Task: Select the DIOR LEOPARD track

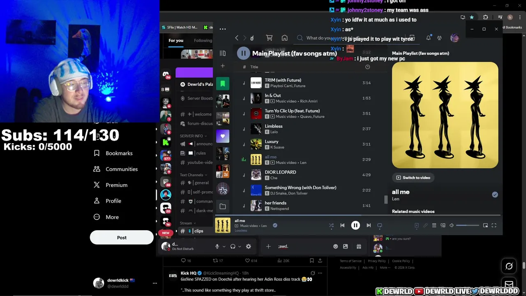Action: click(x=307, y=175)
